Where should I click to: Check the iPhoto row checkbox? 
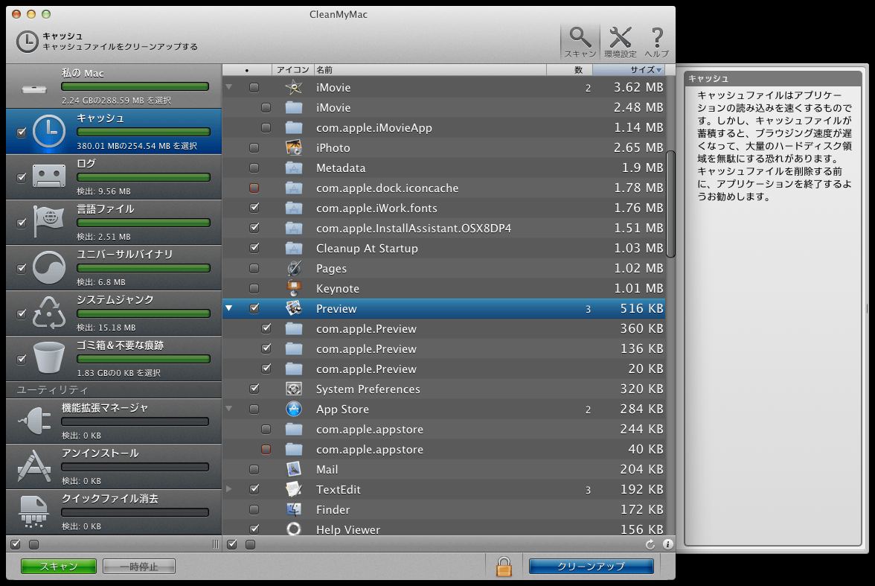[x=254, y=147]
